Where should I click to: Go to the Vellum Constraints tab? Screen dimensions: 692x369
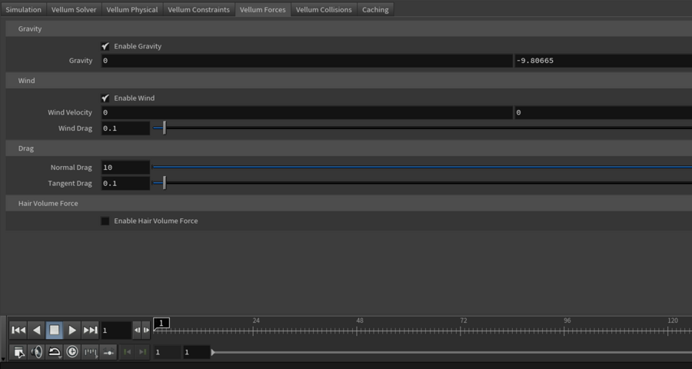pyautogui.click(x=198, y=10)
